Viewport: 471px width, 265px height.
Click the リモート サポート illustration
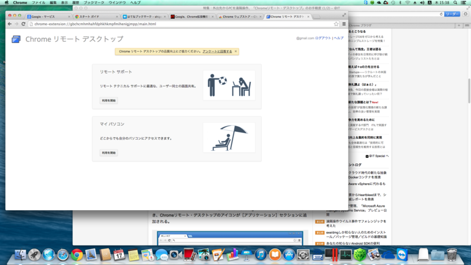pyautogui.click(x=229, y=85)
